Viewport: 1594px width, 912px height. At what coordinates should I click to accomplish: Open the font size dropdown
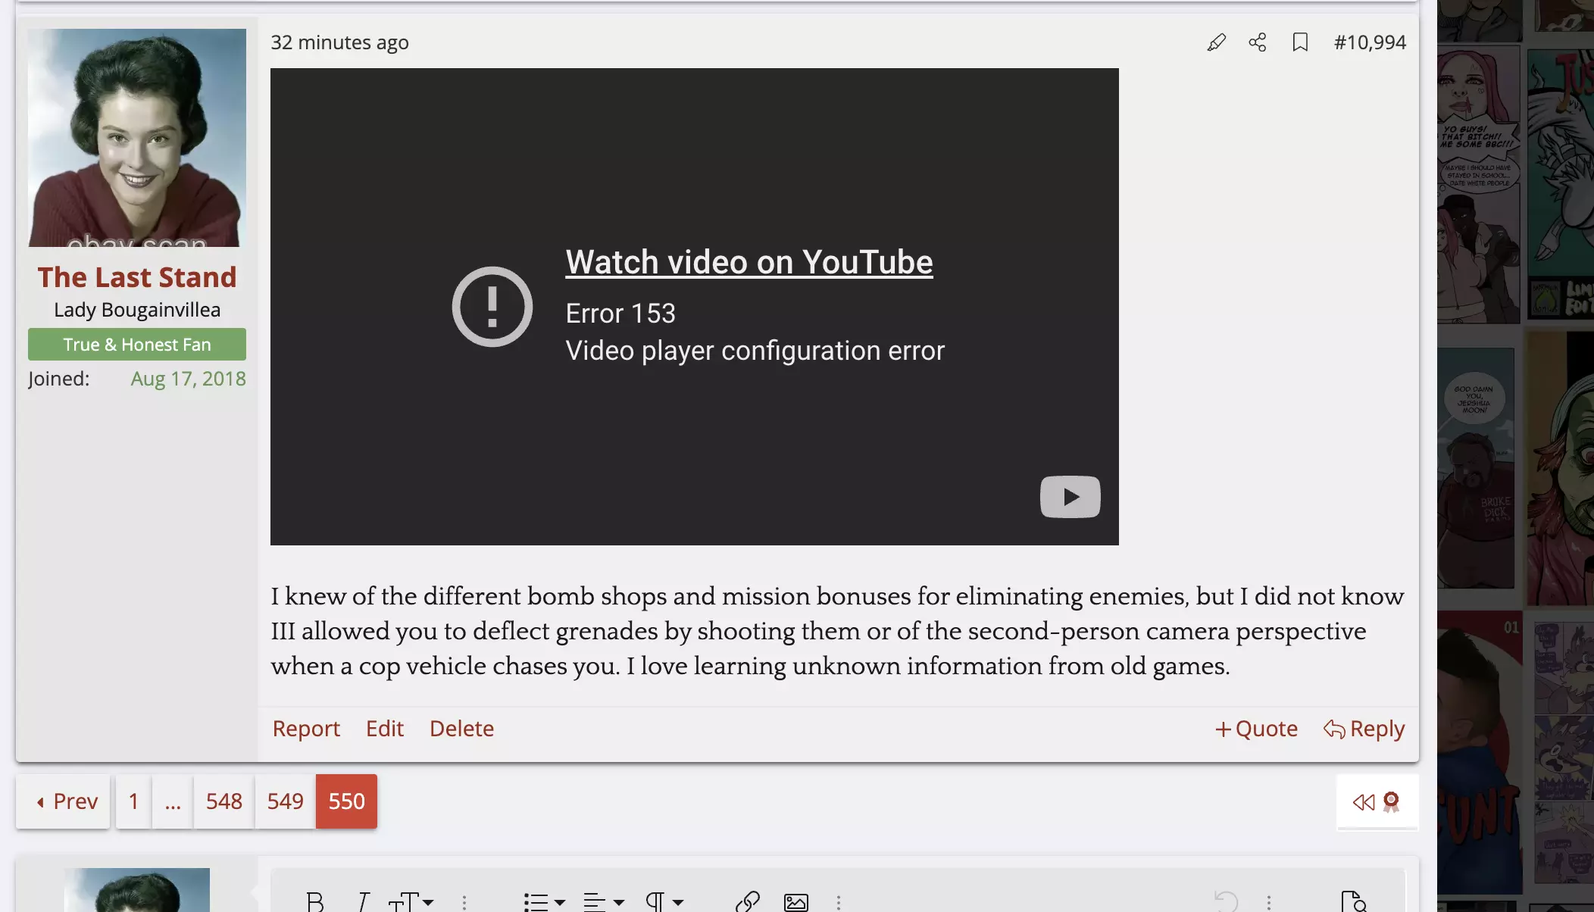411,902
